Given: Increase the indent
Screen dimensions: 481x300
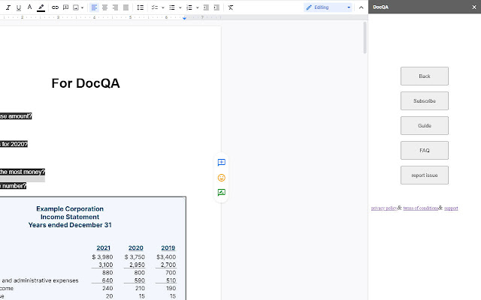Looking at the screenshot, I should [216, 7].
